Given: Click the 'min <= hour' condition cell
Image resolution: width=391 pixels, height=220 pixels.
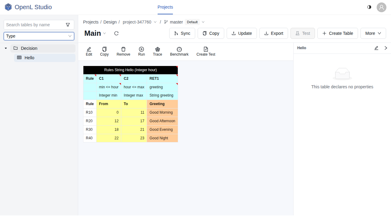Looking at the screenshot, I should [x=109, y=87].
